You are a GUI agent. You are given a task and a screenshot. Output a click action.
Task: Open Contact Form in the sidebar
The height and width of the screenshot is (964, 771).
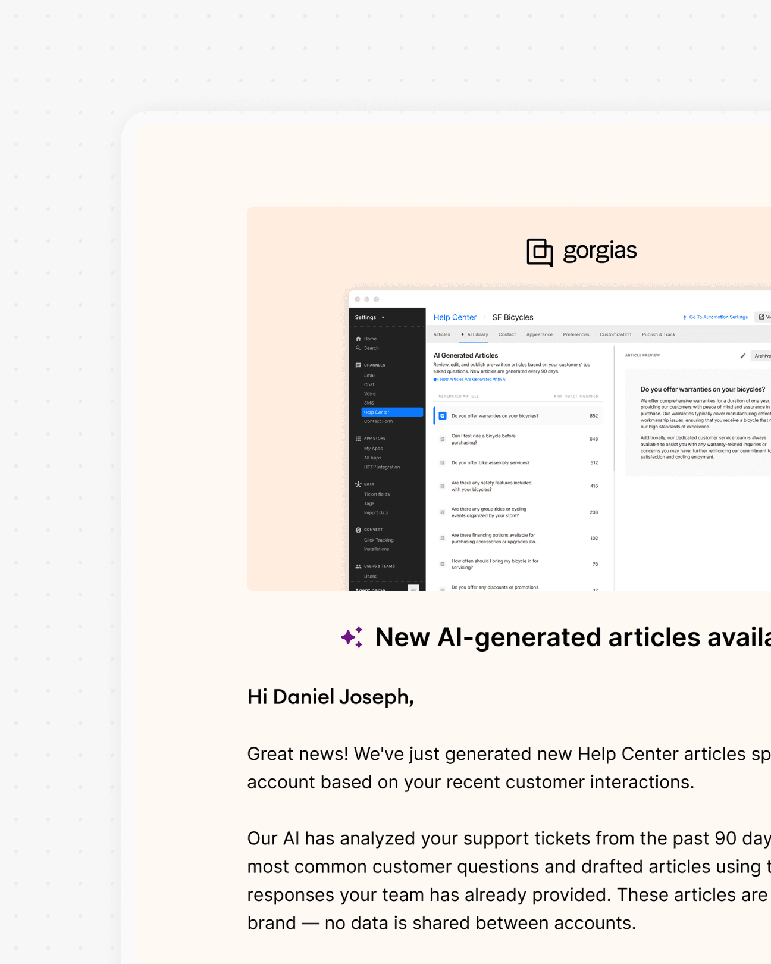click(378, 421)
